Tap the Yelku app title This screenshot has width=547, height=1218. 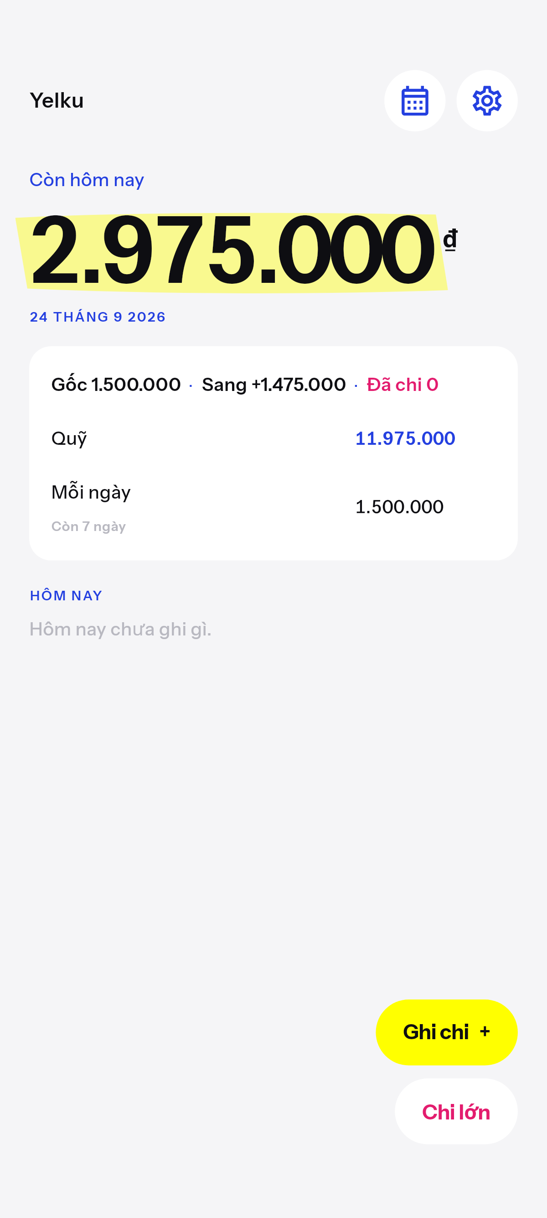[x=57, y=101]
